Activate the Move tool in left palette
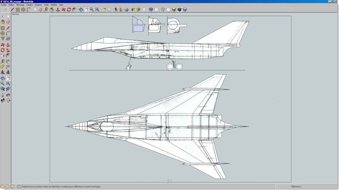This screenshot has height=190, width=339. (x=3, y=45)
